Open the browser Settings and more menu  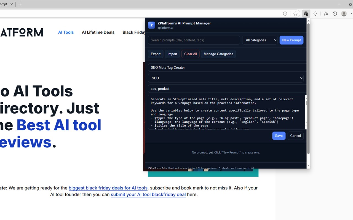352,14
